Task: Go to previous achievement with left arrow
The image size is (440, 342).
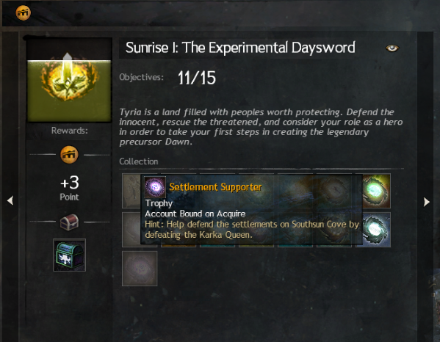Action: coord(10,200)
